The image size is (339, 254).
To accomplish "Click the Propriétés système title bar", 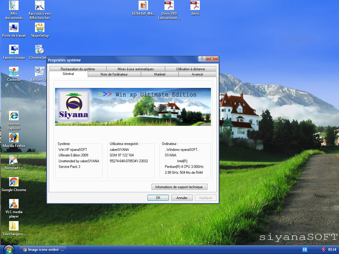I will tap(122, 60).
